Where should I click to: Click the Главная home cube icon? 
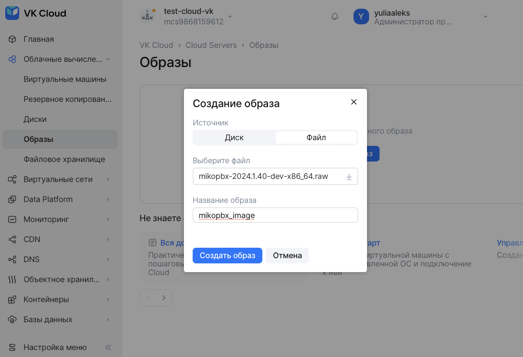[12, 39]
